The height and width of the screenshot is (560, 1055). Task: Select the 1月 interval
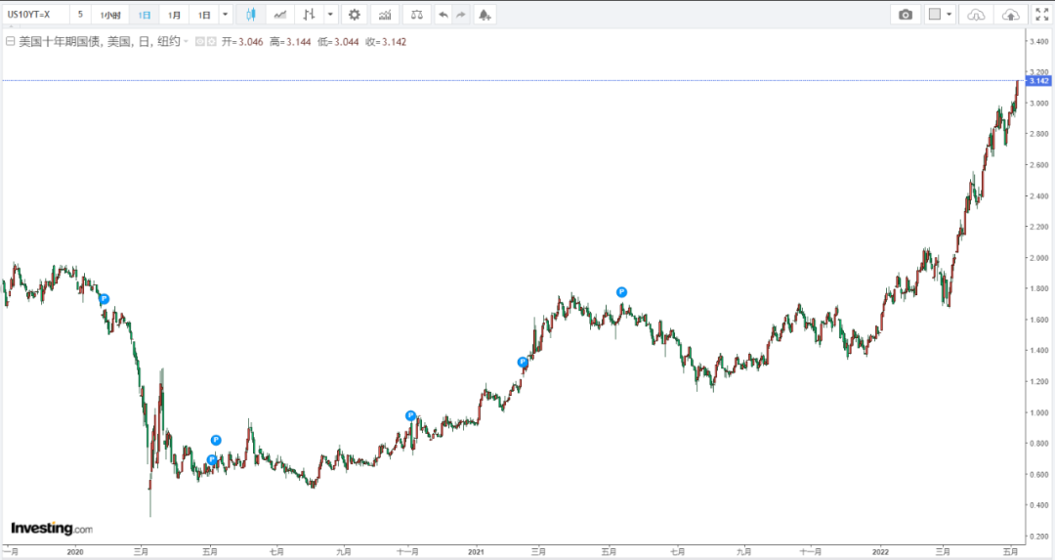tap(174, 15)
